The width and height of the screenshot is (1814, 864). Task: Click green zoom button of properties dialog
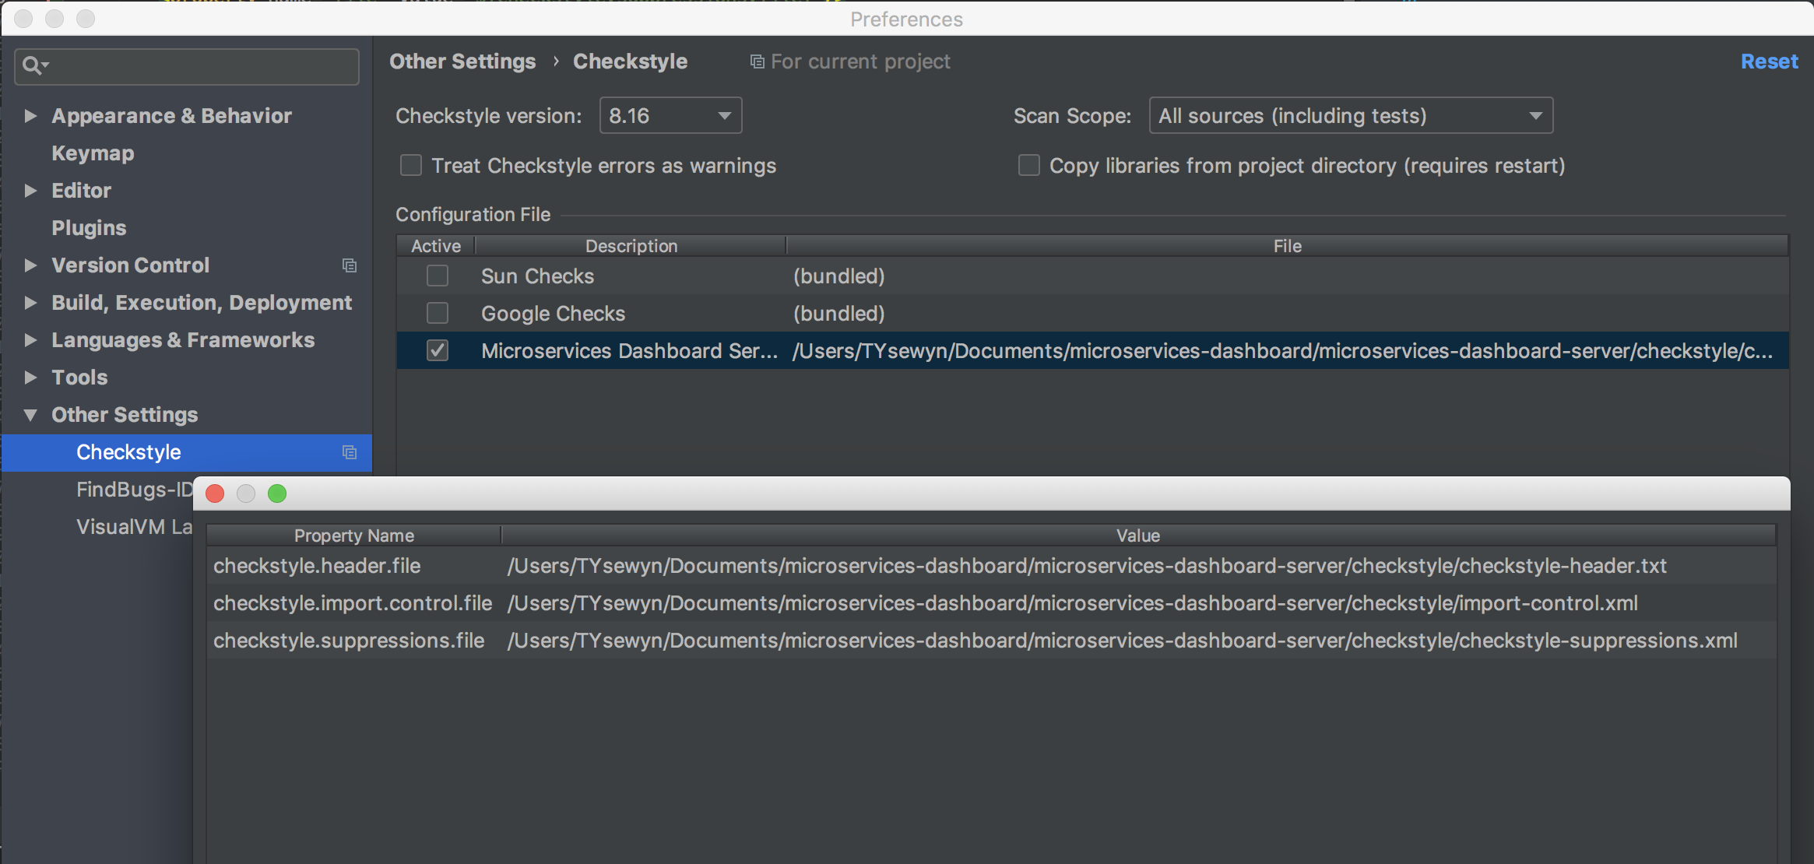tap(277, 493)
